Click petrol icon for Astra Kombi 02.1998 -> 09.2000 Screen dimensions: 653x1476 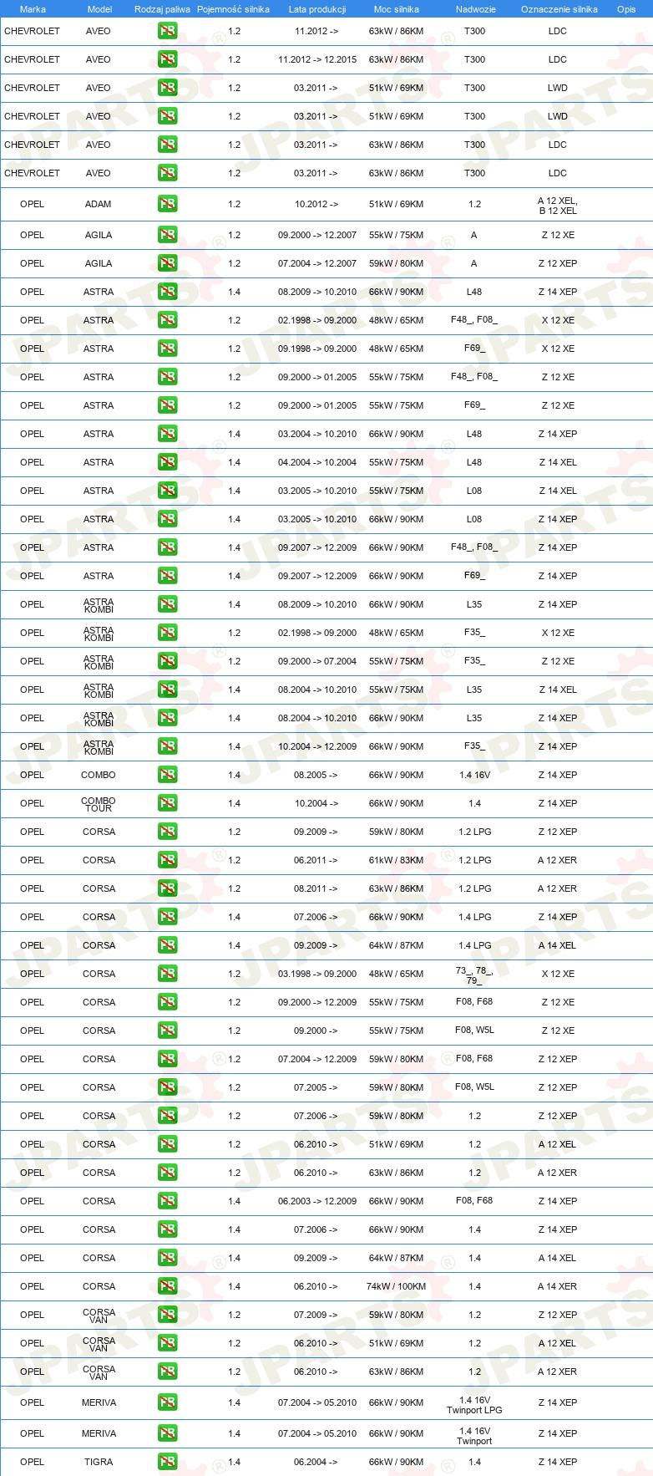click(168, 633)
